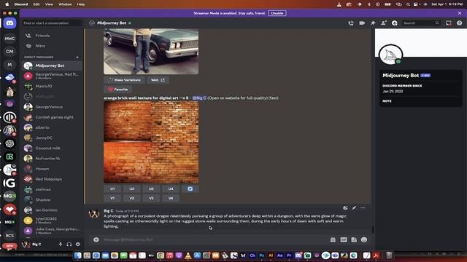Open the Nitro tab
Image resolution: width=467 pixels, height=262 pixels.
coord(52,46)
